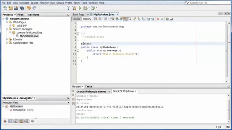Viewport: 232px width, 130px height.
Task: Click the History view button
Action: point(87,19)
